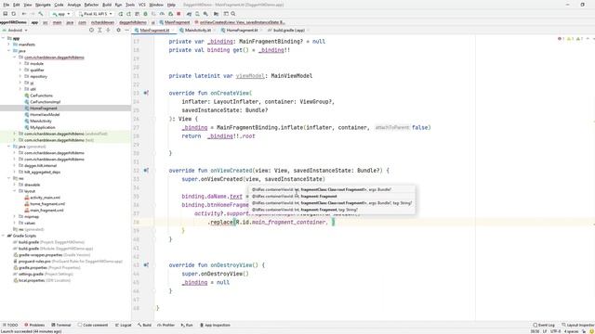
Task: Select proguard-rules.pro file
Action: click(34, 262)
